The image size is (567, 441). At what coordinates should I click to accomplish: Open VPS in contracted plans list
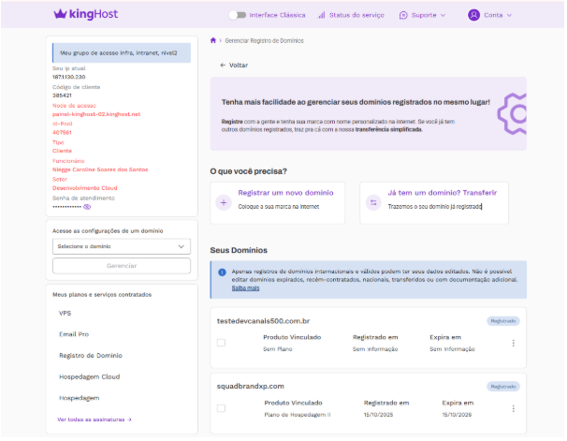point(65,314)
